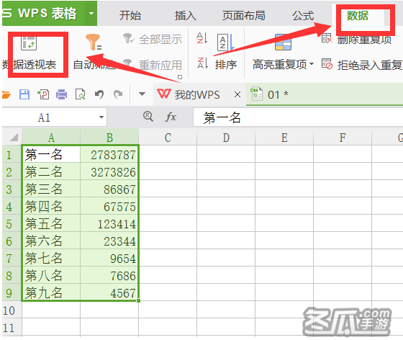Click the ascending sort A-Z icon
Screen dimensions: 403x340
click(201, 38)
